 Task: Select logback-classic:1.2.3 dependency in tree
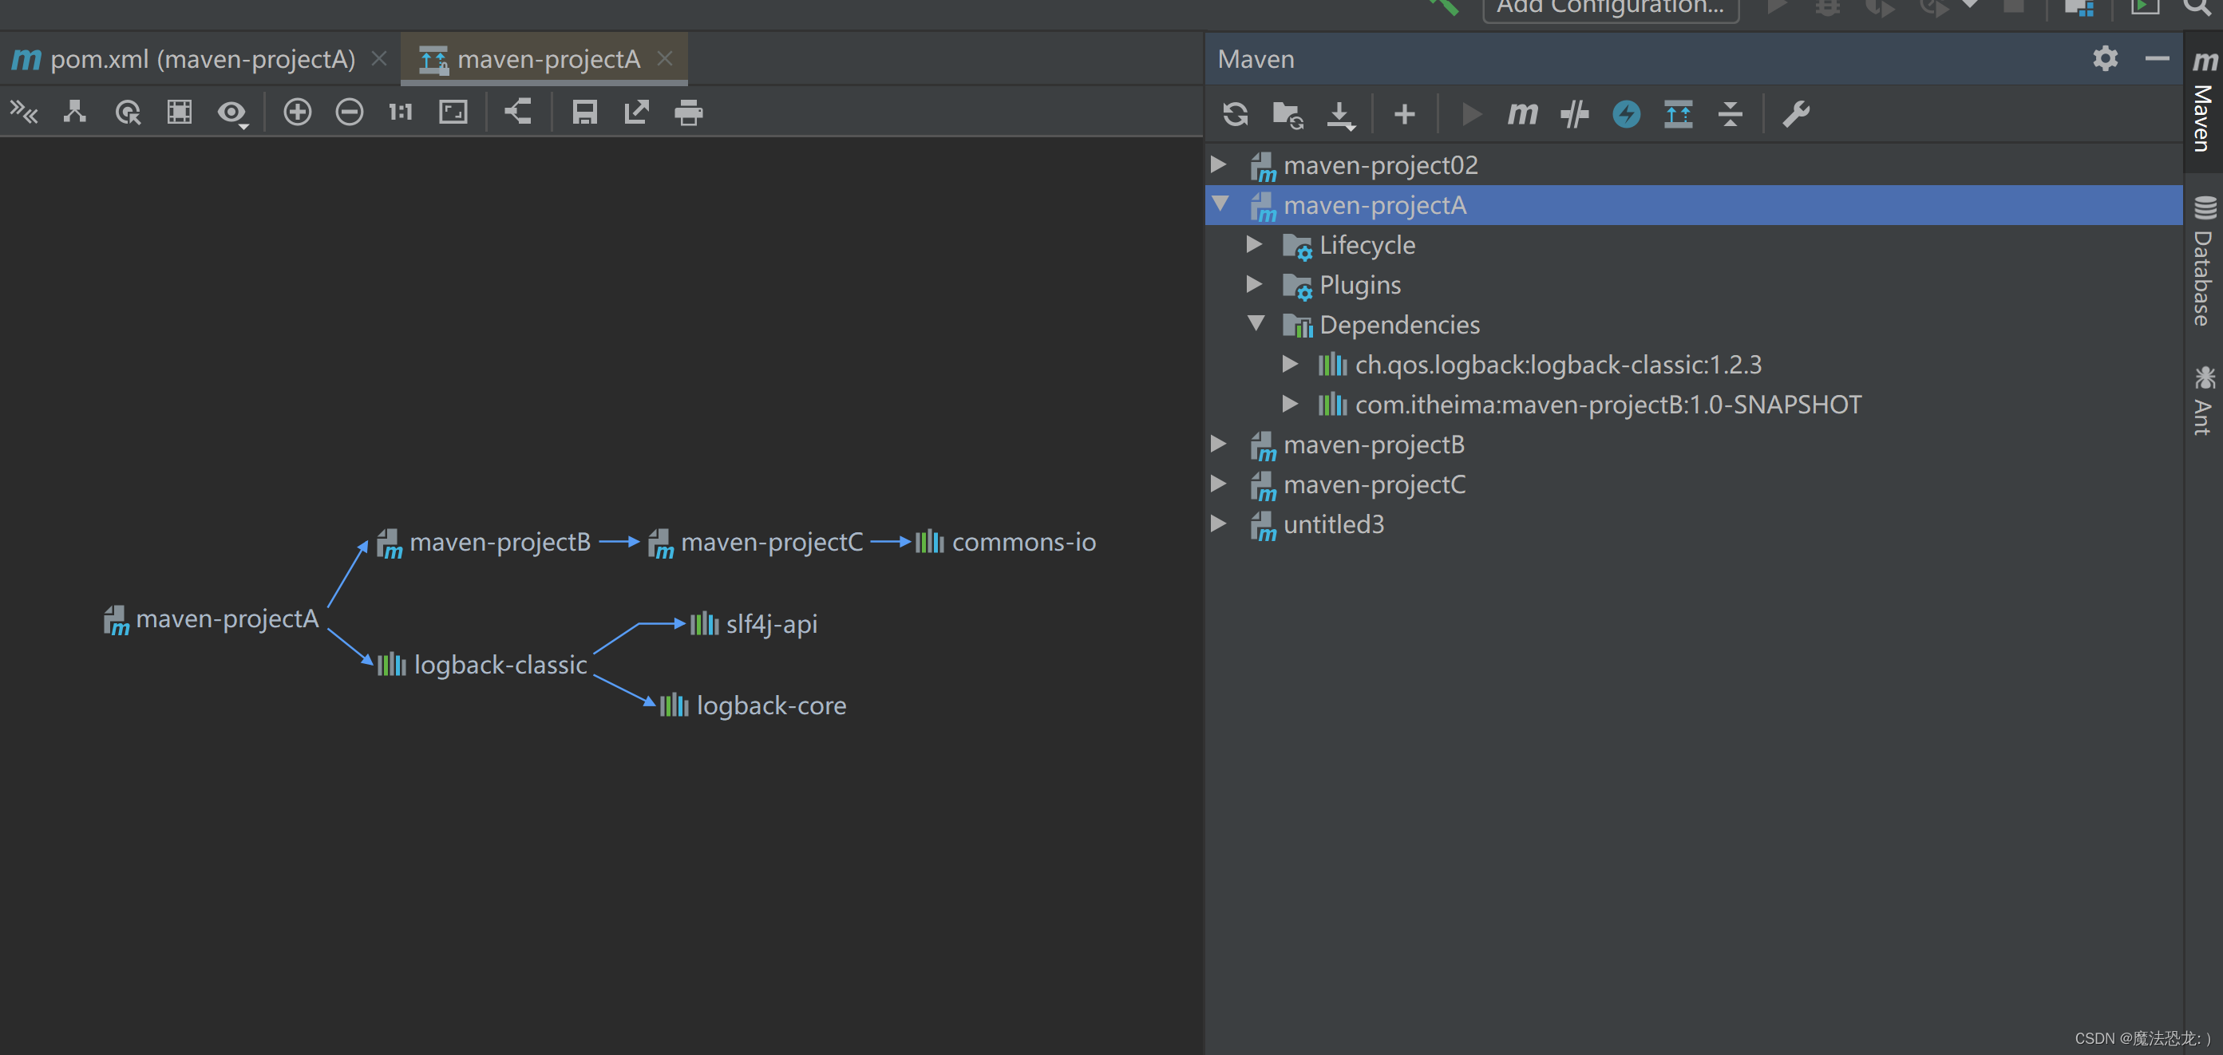[x=1557, y=365]
